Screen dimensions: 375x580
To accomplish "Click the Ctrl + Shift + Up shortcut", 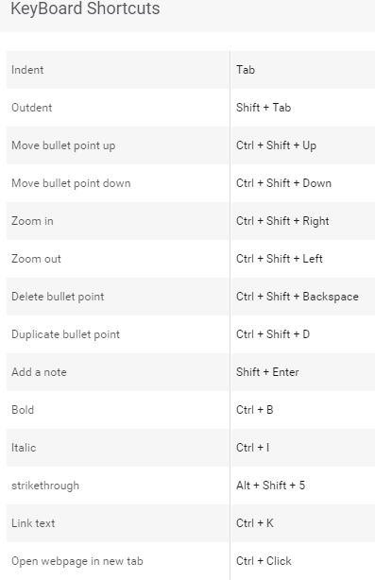I will [276, 145].
